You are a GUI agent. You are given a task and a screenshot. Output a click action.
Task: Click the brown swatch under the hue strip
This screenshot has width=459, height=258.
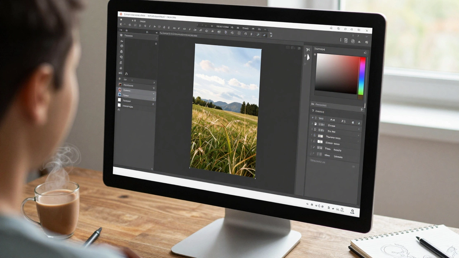[x=361, y=97]
